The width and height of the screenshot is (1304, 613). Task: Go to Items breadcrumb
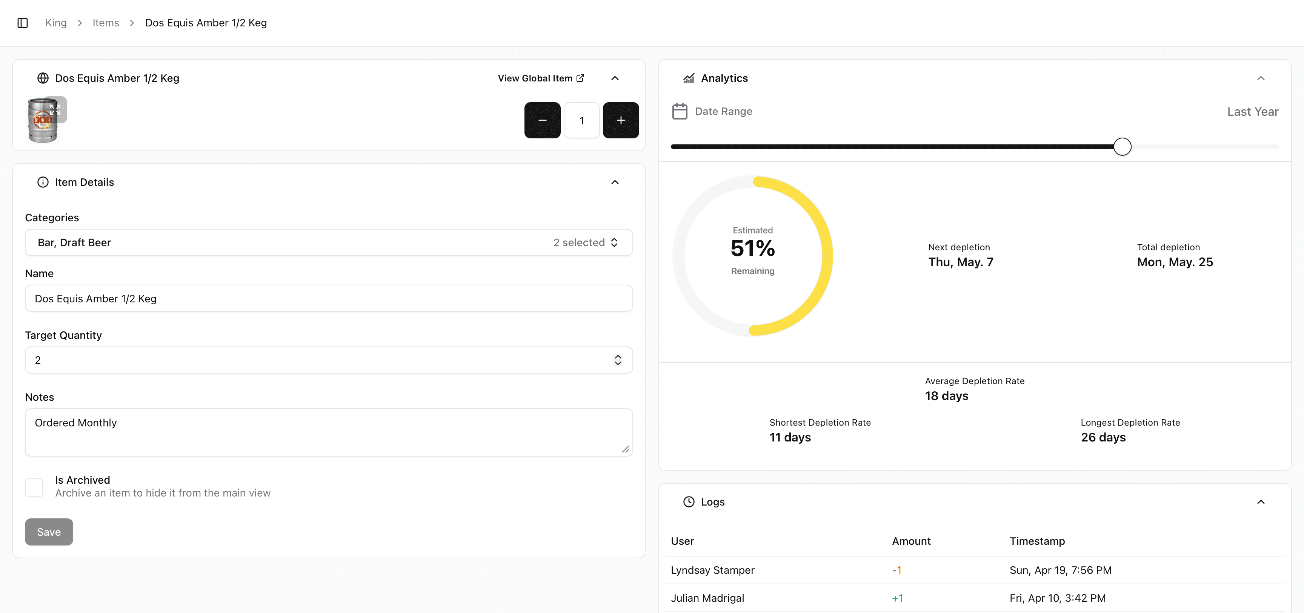pos(106,23)
